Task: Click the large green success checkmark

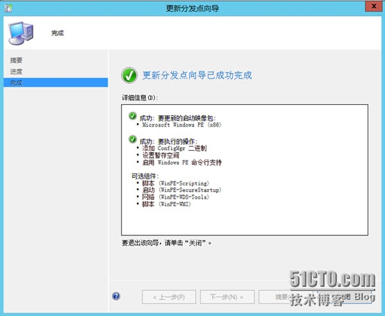Action: coord(129,75)
